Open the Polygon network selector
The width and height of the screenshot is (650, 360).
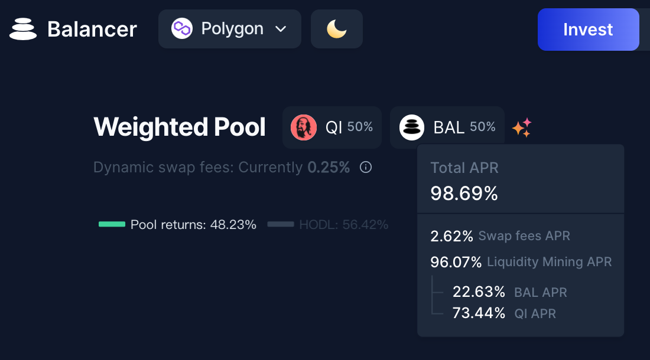point(230,29)
